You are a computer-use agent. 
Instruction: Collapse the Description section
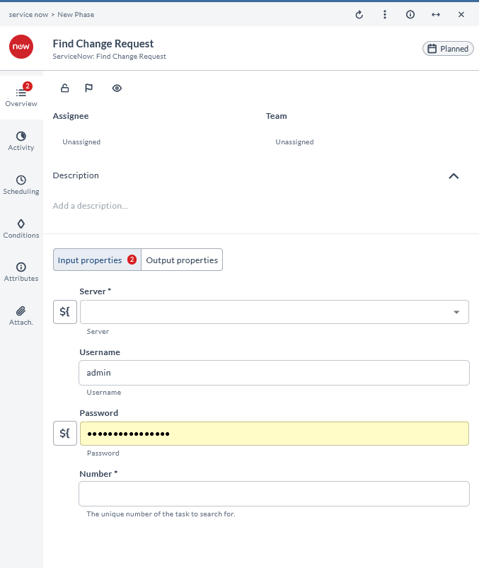[x=454, y=176]
